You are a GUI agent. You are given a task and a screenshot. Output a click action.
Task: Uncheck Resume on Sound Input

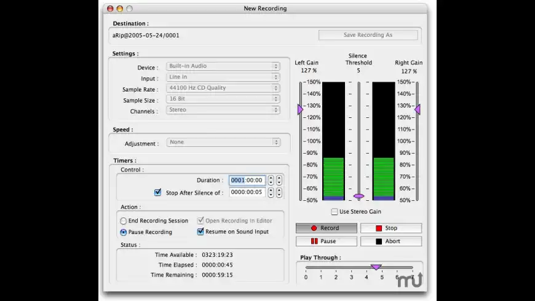200,232
